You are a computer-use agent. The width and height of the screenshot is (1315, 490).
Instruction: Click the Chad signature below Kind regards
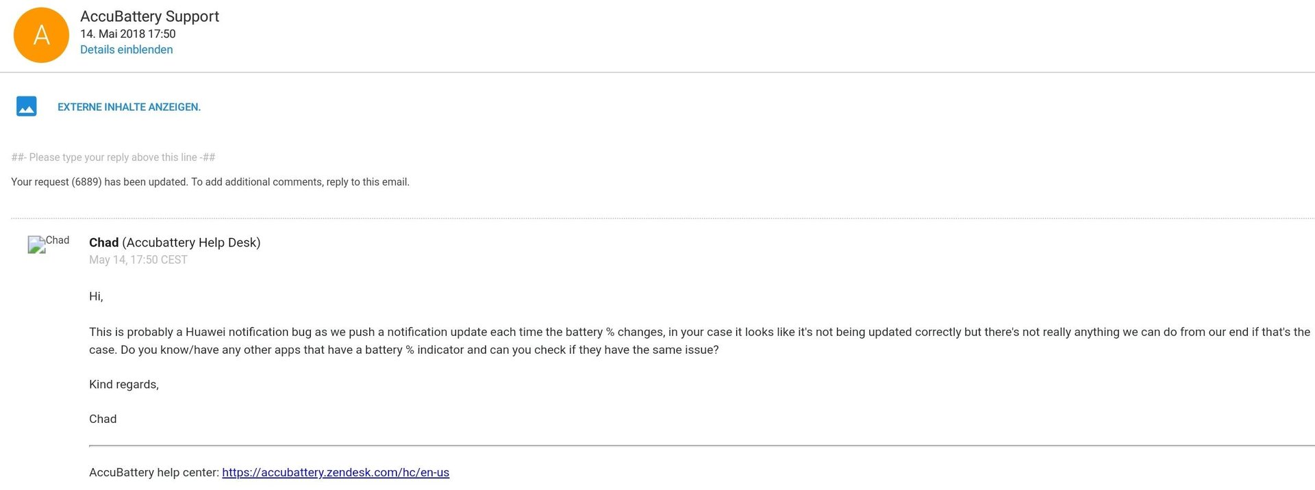[103, 419]
